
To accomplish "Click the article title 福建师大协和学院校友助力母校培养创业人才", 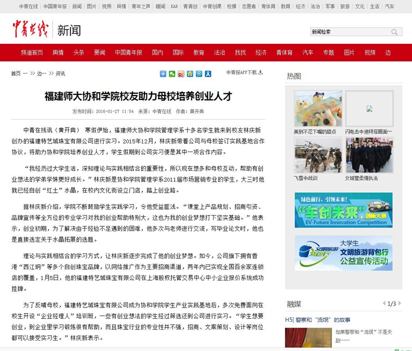I will pos(138,96).
